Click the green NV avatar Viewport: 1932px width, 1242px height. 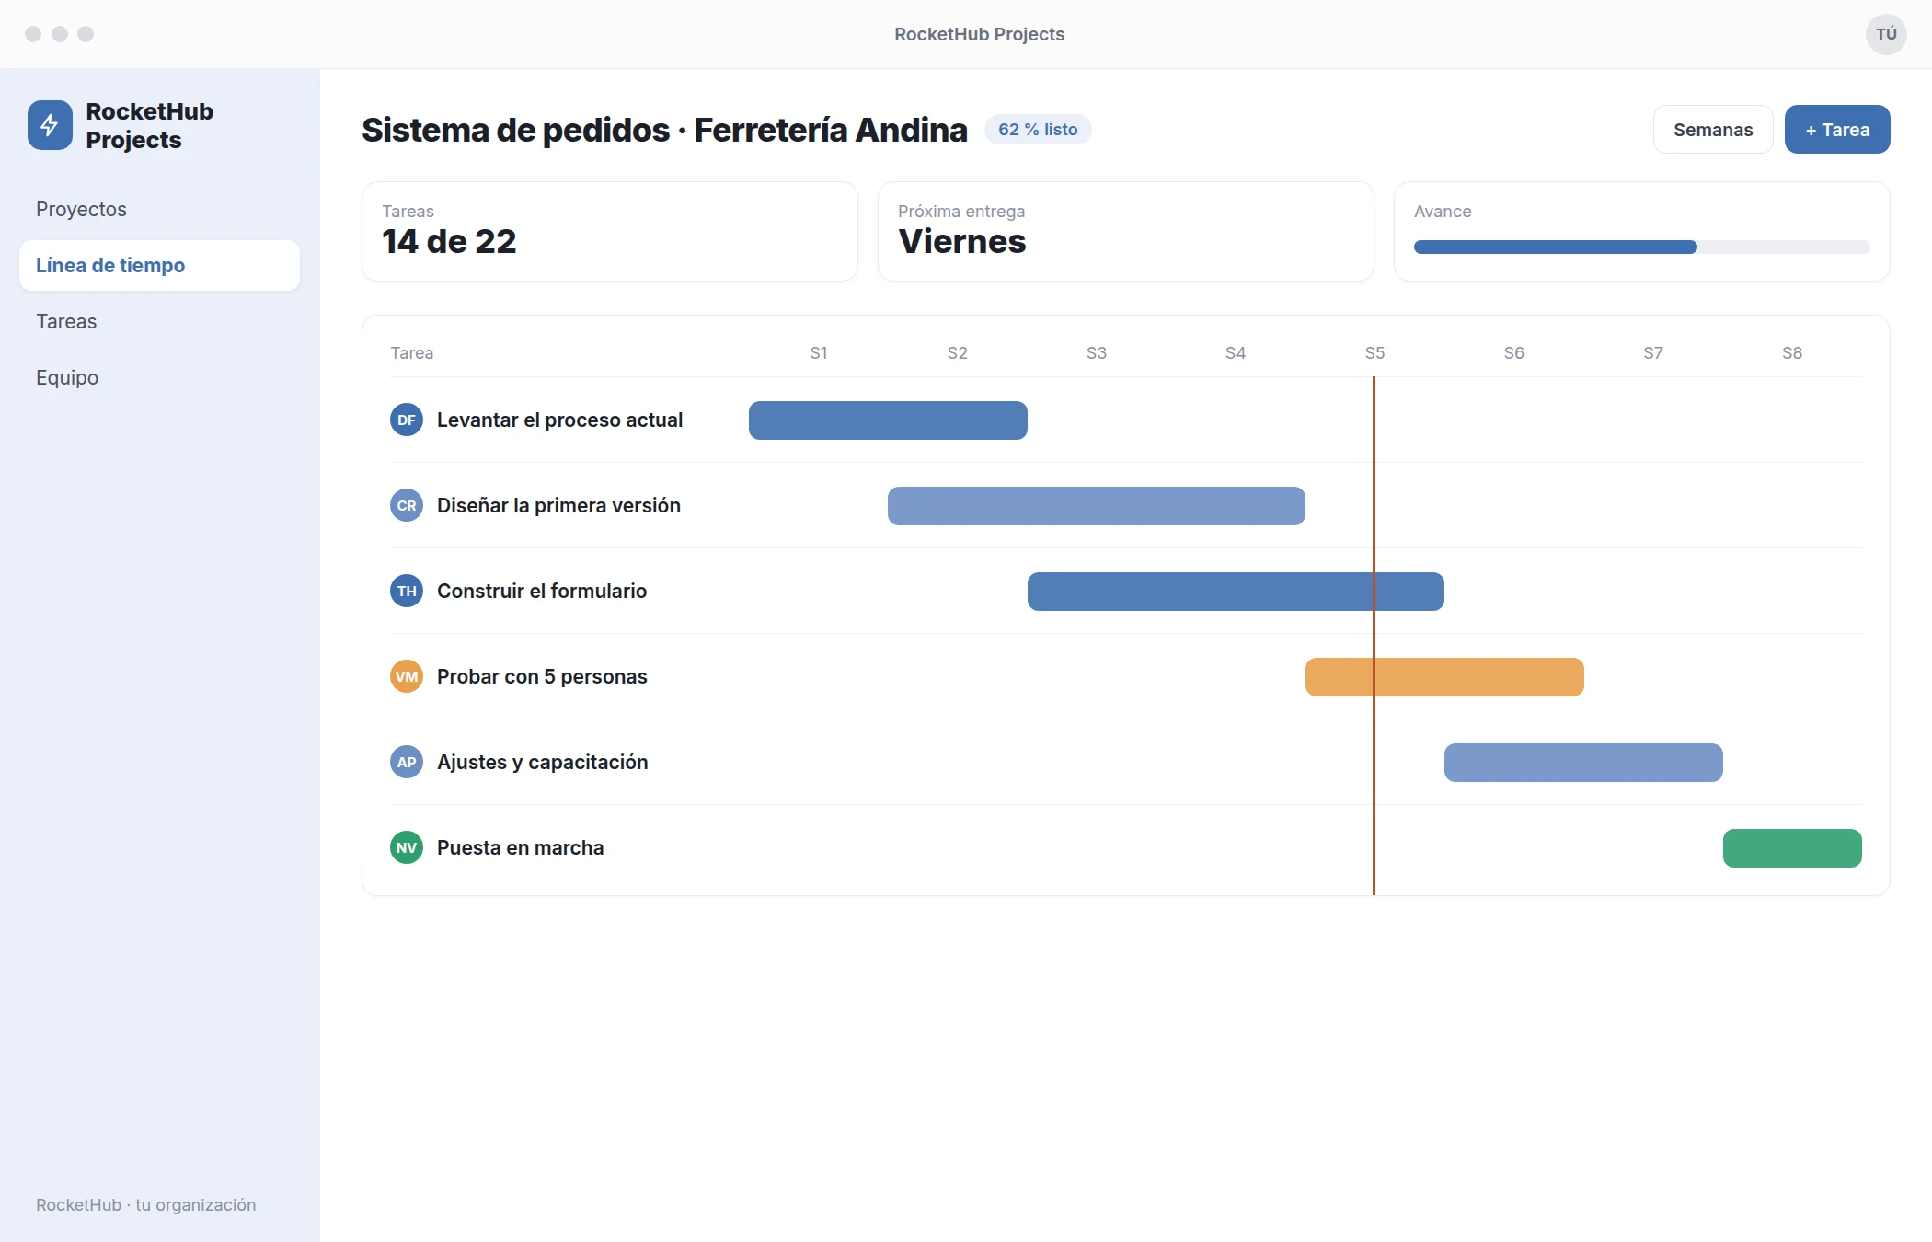point(407,847)
